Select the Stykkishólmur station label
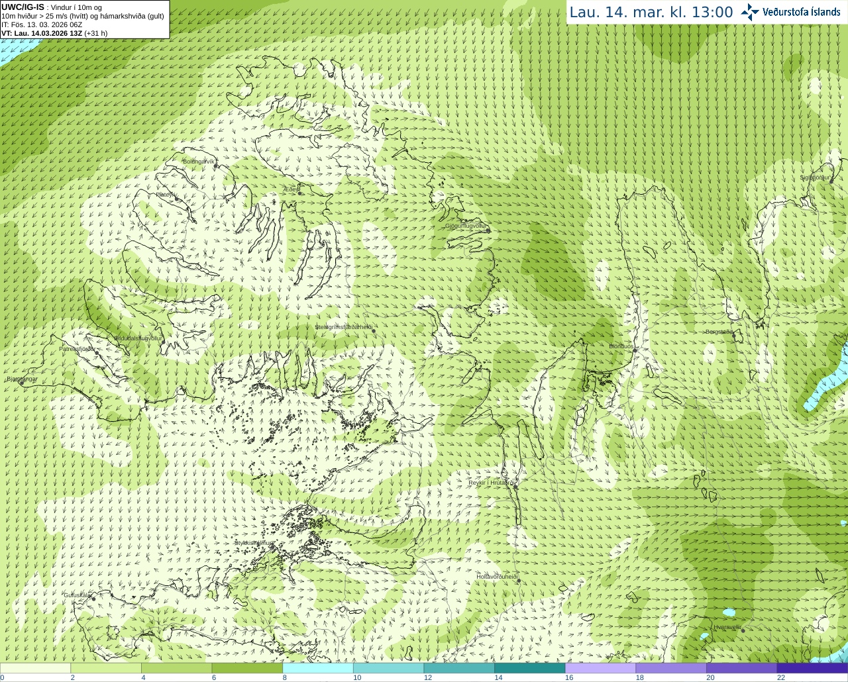 coord(254,542)
